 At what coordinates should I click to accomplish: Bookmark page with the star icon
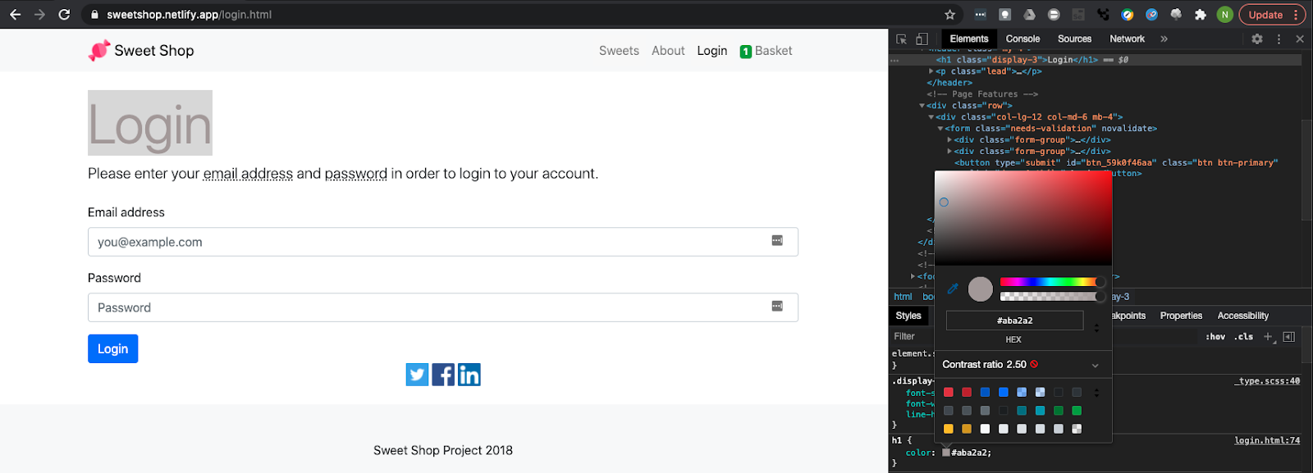(950, 15)
